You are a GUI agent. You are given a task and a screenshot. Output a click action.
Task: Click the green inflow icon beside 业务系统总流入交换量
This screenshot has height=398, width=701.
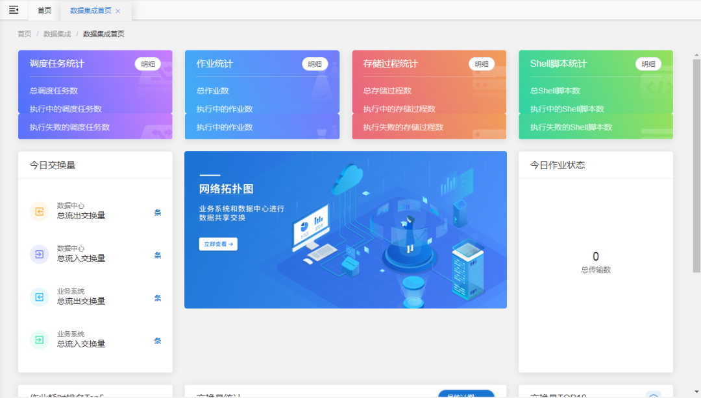pyautogui.click(x=39, y=340)
